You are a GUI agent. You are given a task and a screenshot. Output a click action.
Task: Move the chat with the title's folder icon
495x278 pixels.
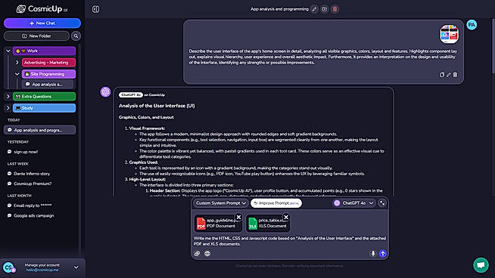325,9
